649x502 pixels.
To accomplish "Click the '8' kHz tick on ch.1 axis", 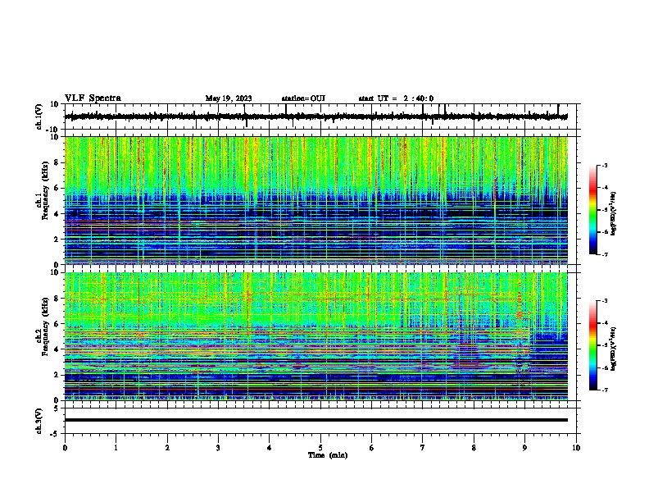I will (57, 162).
